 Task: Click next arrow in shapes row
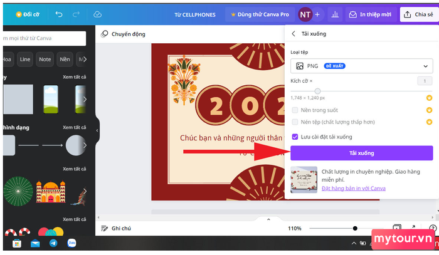85,145
